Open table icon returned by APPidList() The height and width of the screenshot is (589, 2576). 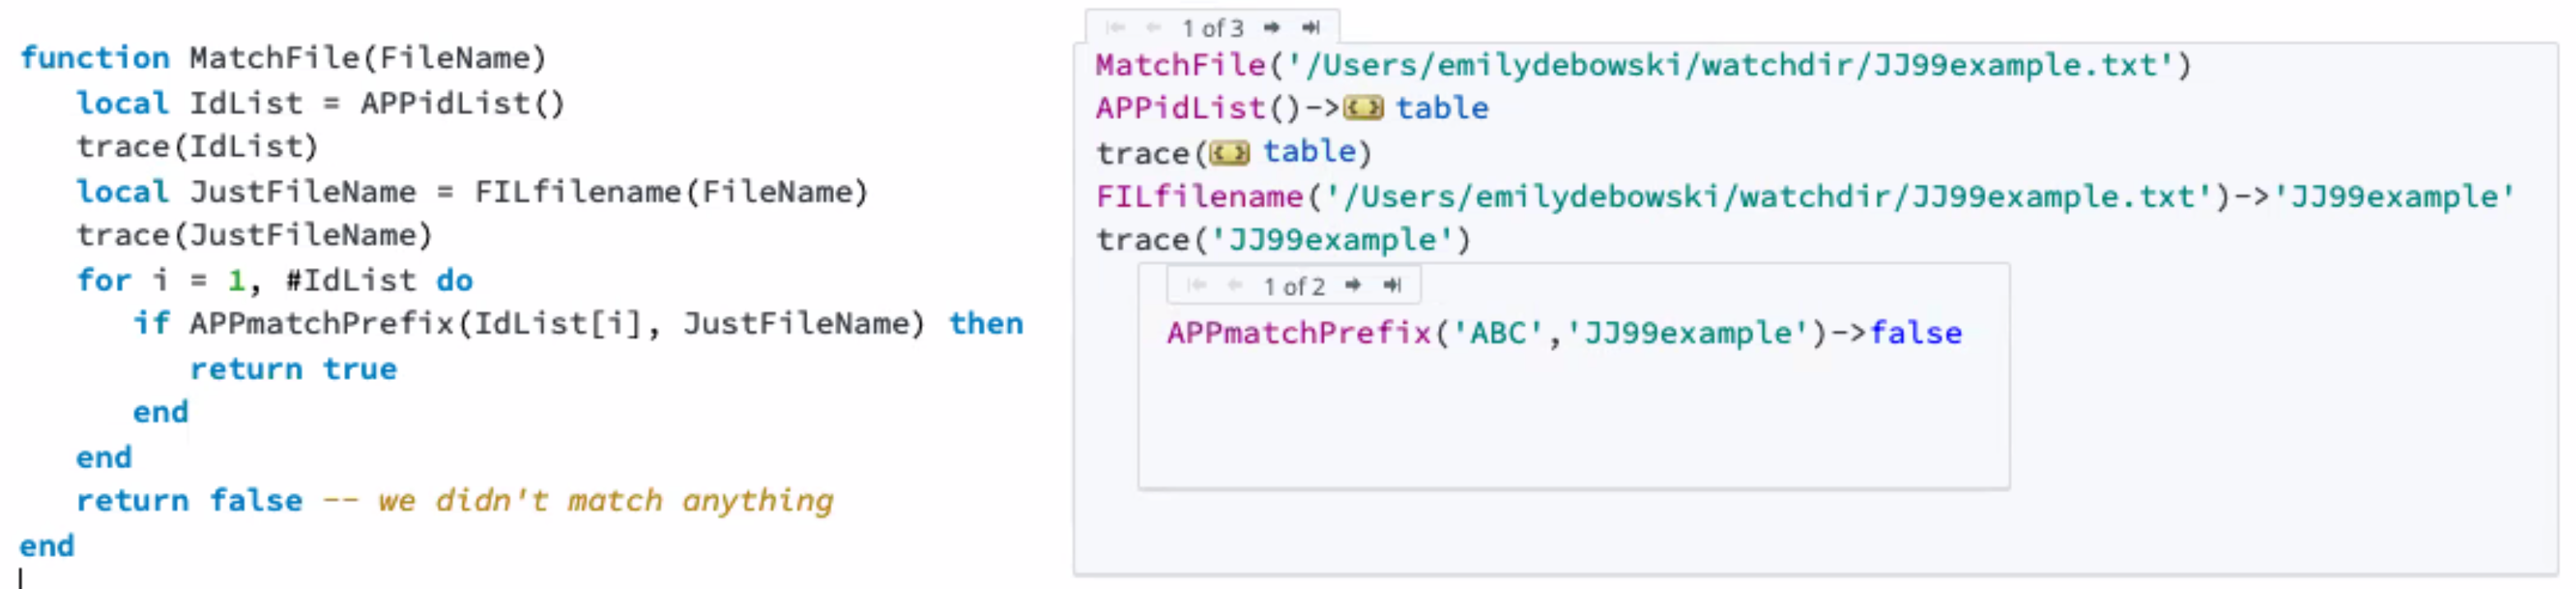point(1363,108)
